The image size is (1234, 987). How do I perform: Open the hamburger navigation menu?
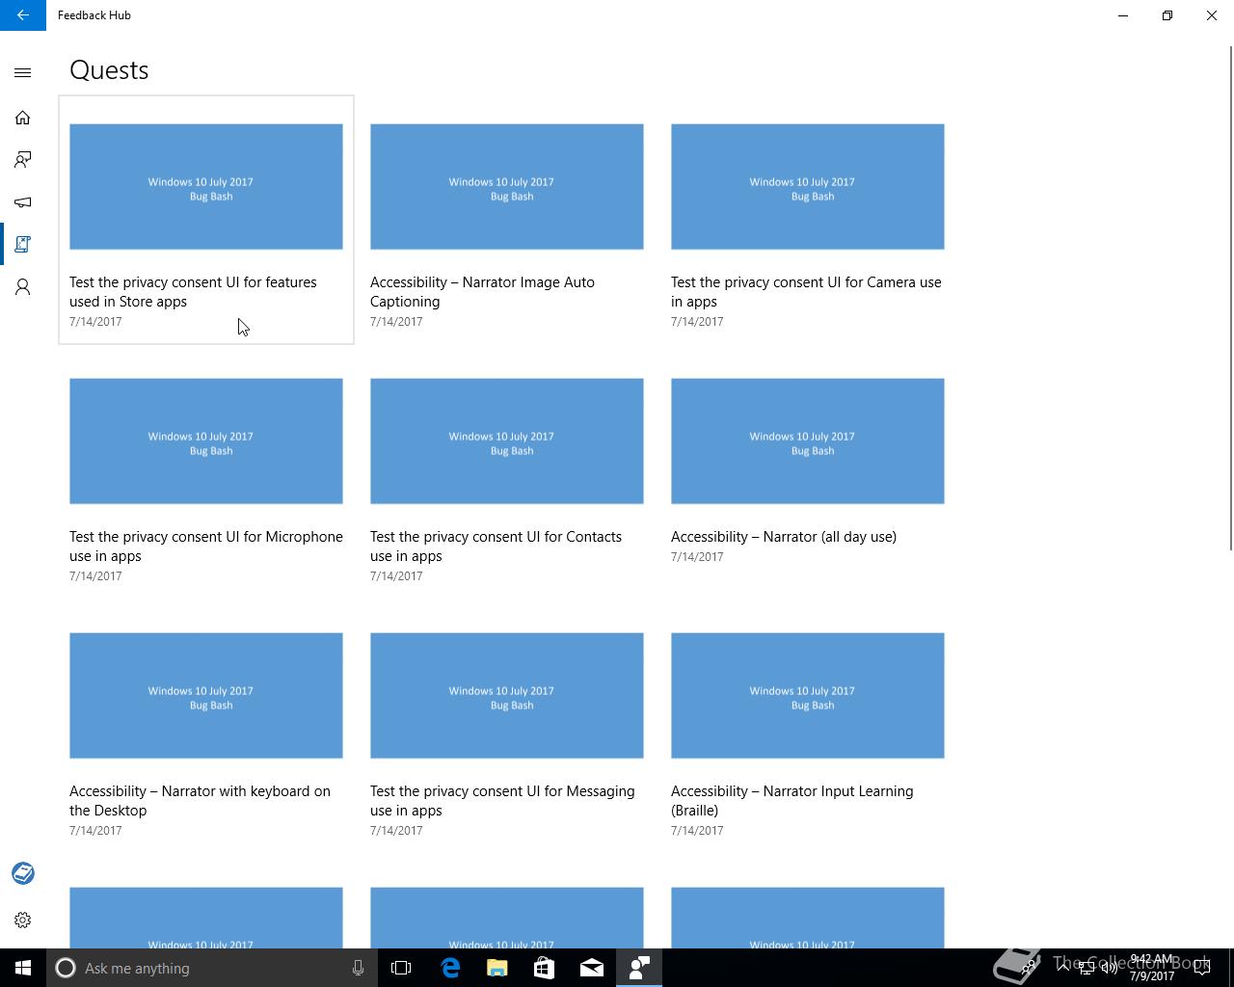tap(23, 72)
